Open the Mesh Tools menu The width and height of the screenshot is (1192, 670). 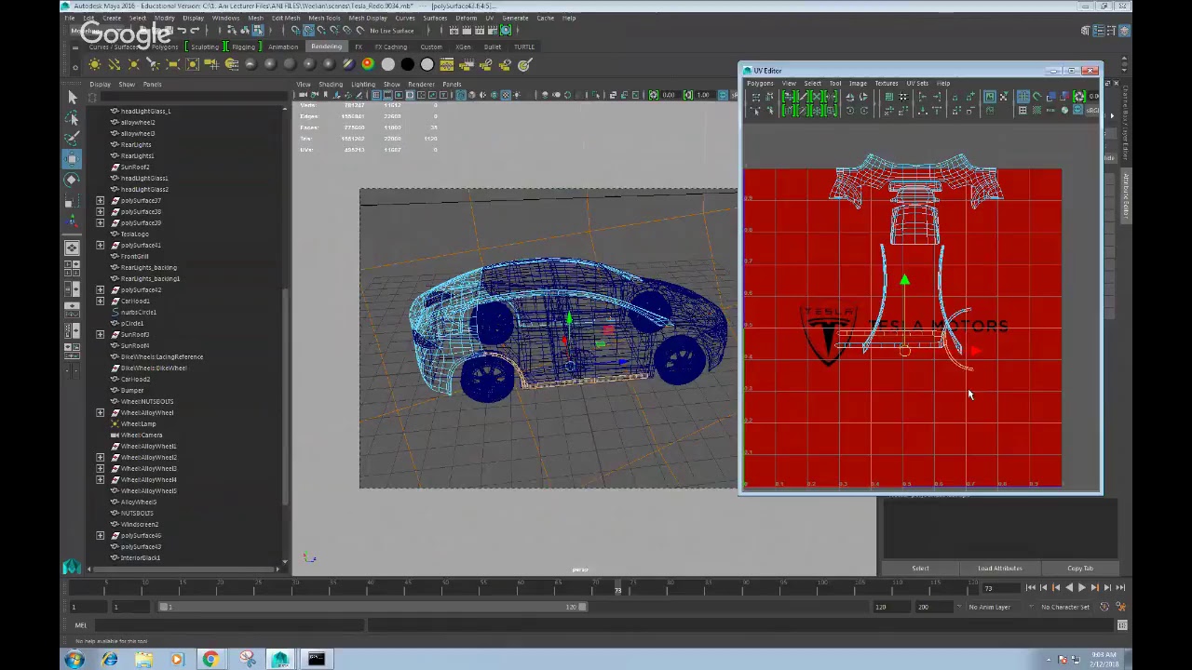pyautogui.click(x=325, y=18)
